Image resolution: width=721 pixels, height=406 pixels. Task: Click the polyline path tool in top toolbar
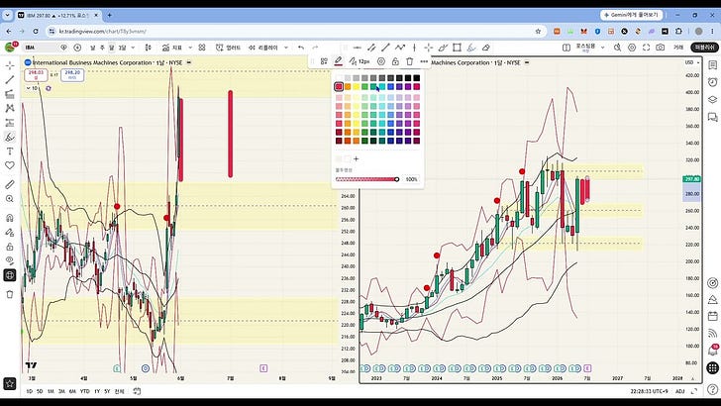[x=400, y=48]
